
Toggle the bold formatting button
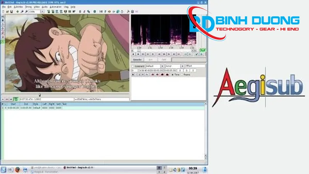coord(133,75)
